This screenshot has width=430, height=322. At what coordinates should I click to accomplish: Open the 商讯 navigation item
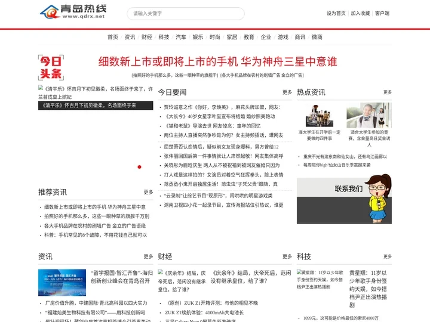(300, 37)
